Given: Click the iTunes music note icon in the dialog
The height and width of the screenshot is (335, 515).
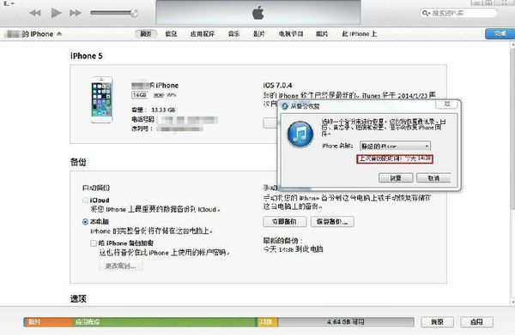Looking at the screenshot, I should 300,135.
